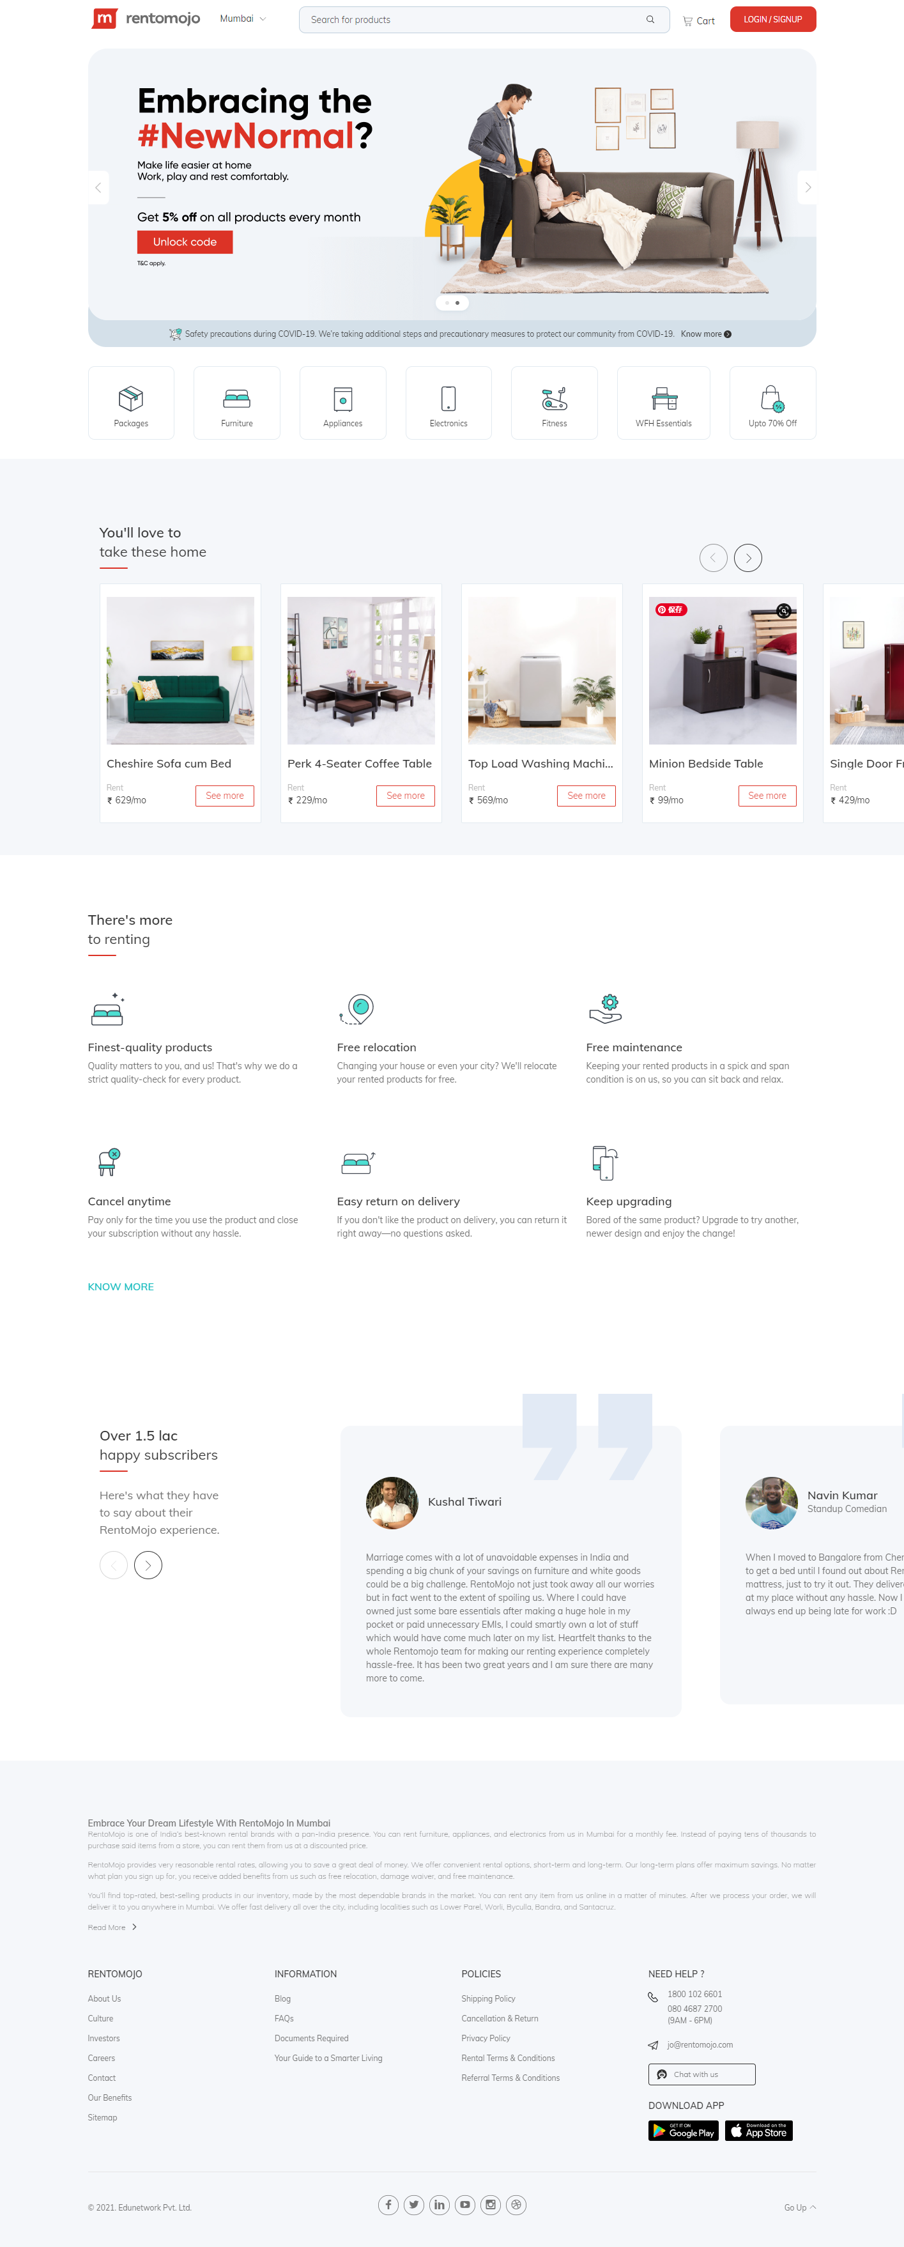Show next products in carousel
Viewport: 904px width, 2247px height.
click(748, 557)
